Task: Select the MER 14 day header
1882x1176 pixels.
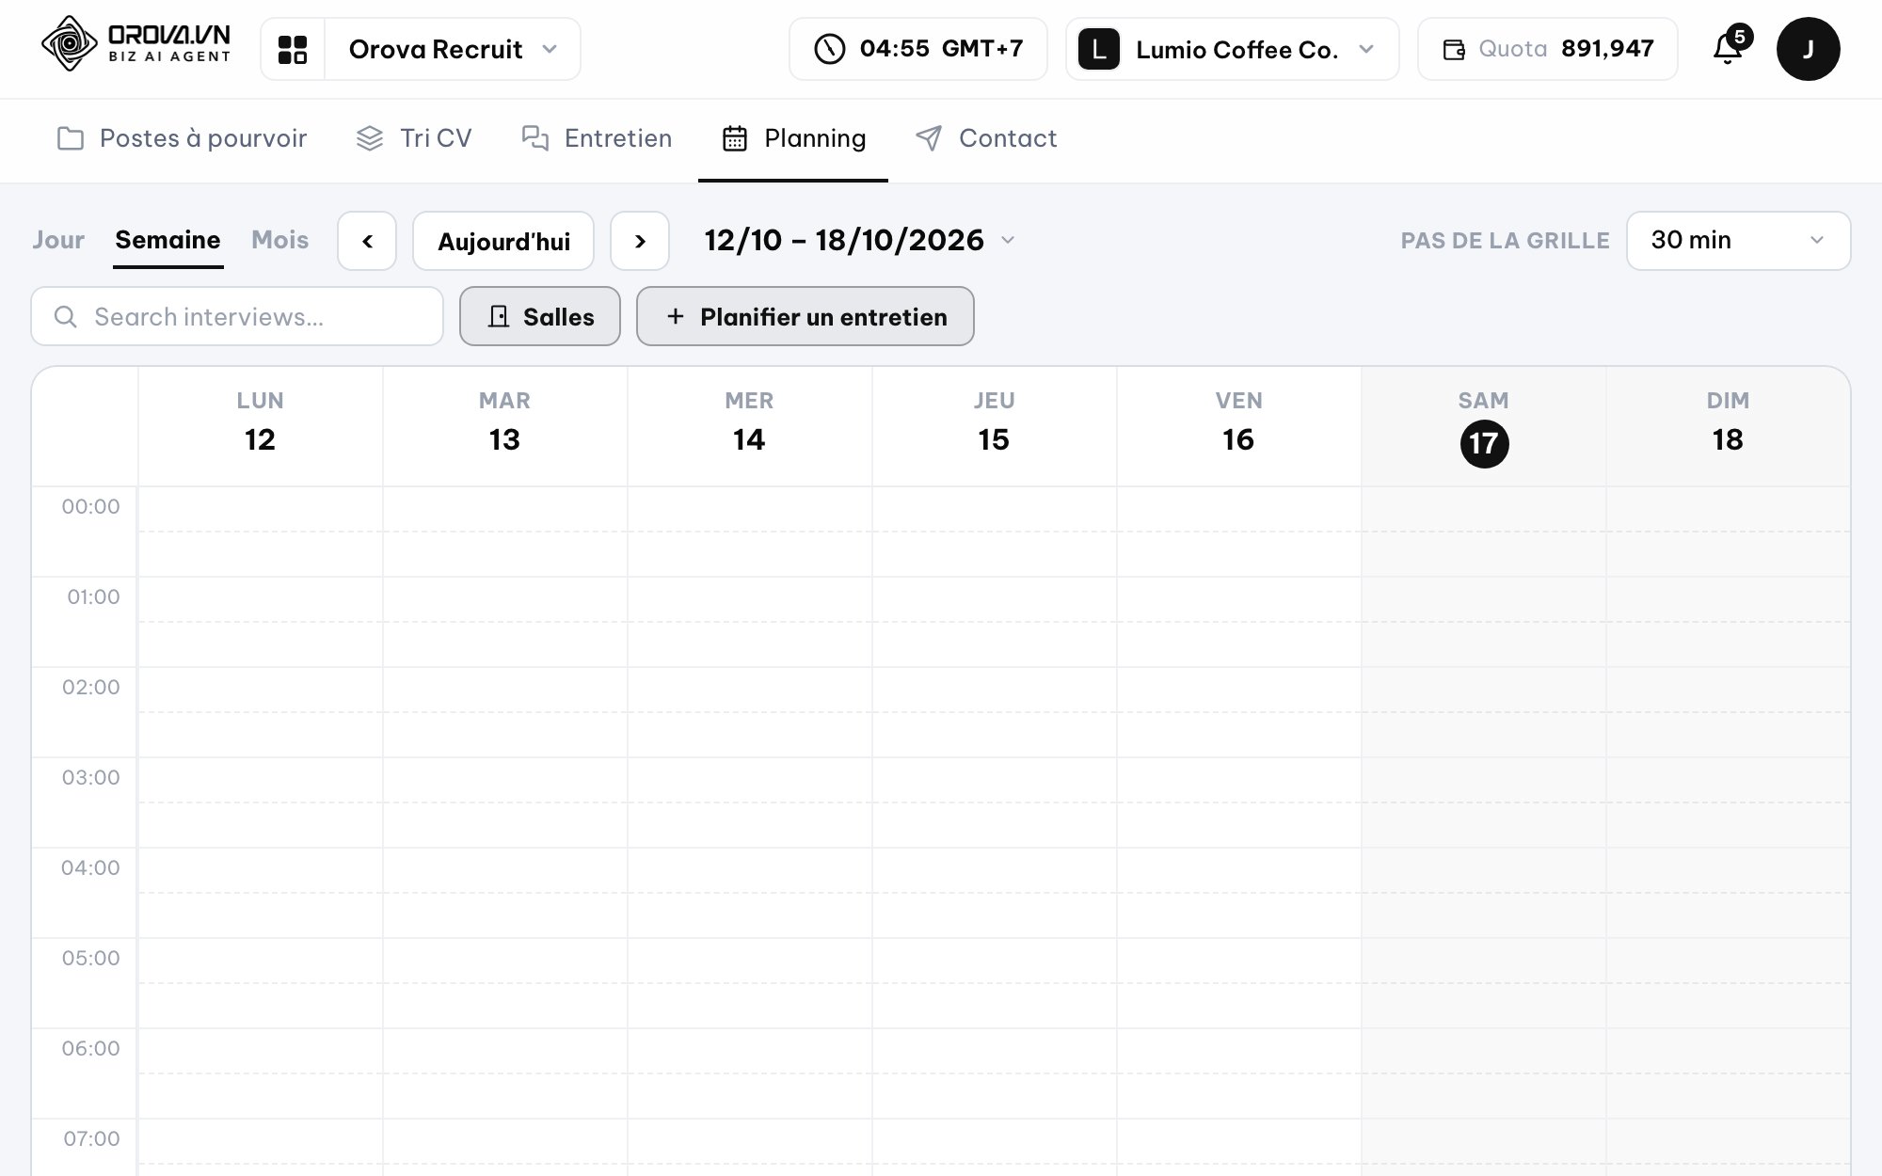Action: (750, 426)
